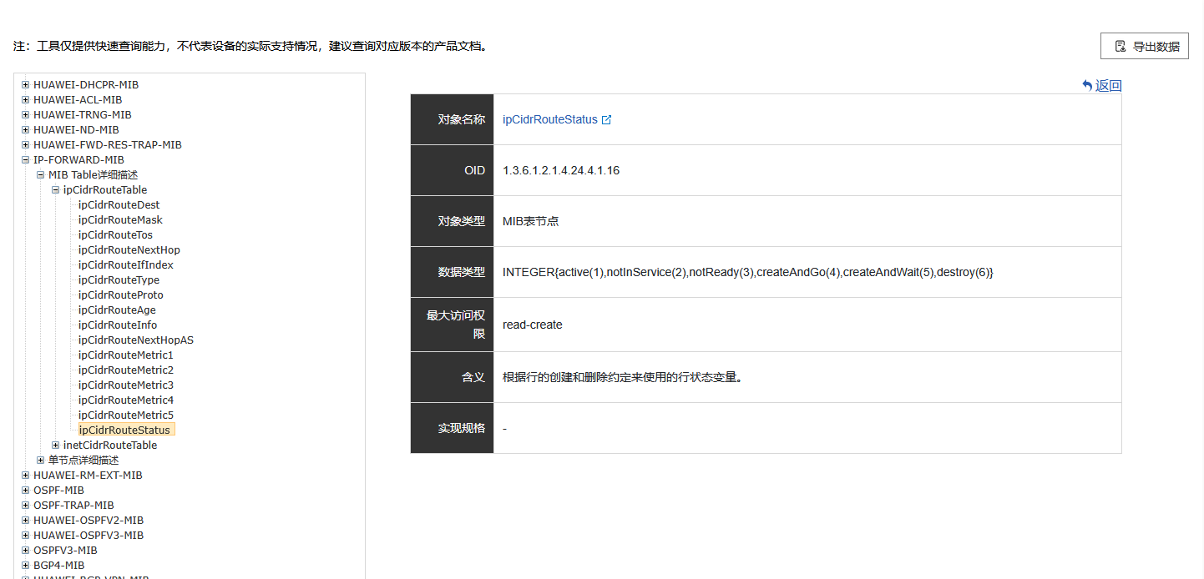
Task: Select ipCidrRouteIfIndex in the tree
Action: coord(126,265)
